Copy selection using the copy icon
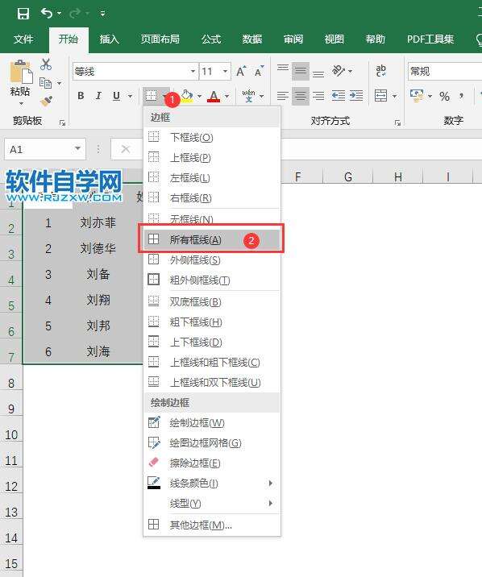Image resolution: width=482 pixels, height=577 pixels. point(46,83)
